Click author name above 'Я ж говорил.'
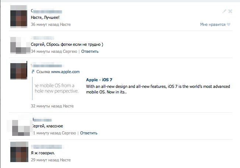 (47, 147)
